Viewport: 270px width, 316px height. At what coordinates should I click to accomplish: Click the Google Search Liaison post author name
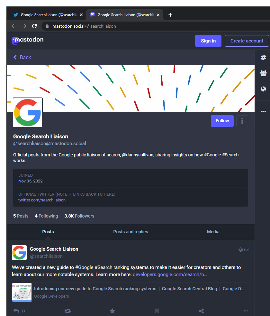coord(54,249)
